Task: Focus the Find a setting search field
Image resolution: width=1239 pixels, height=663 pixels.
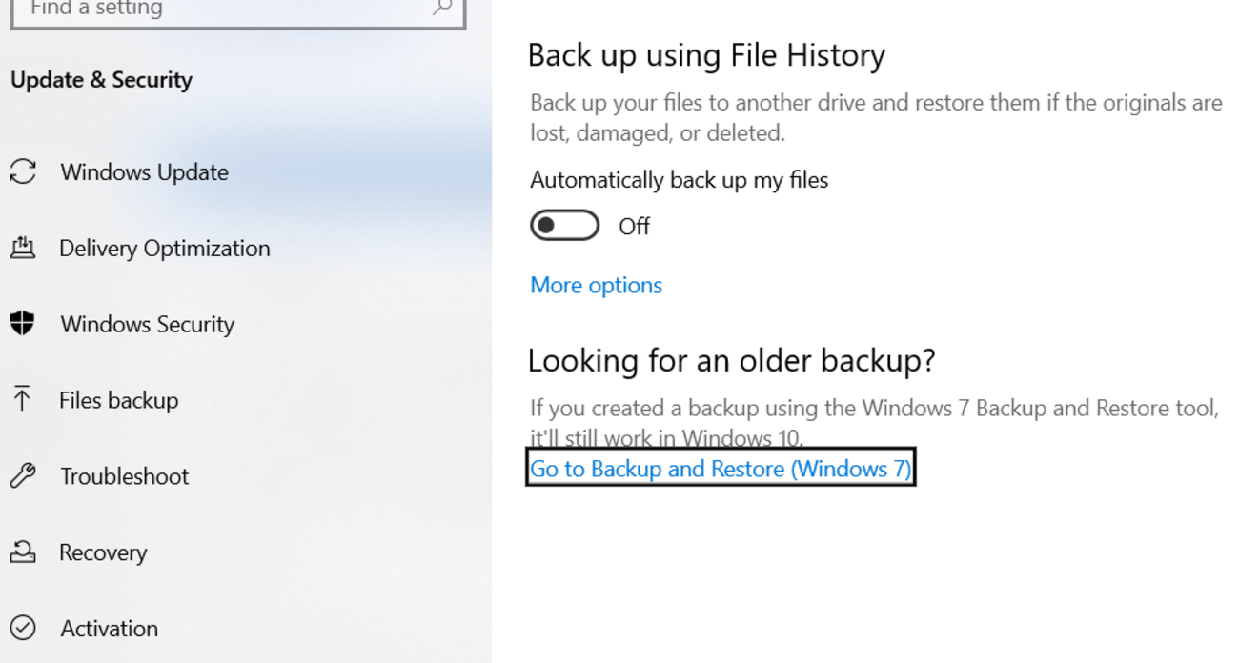Action: [x=219, y=10]
